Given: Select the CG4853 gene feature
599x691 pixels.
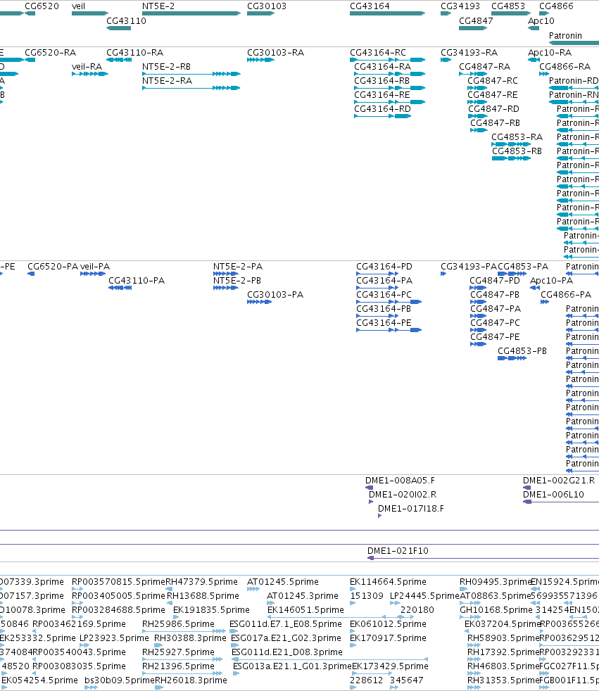Looking at the screenshot, I should coord(511,13).
